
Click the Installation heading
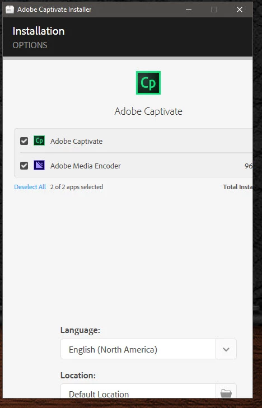(x=39, y=31)
